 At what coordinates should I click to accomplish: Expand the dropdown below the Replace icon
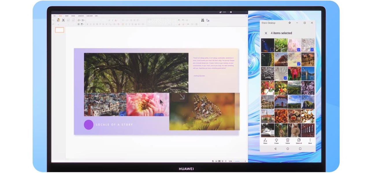pos(208,25)
